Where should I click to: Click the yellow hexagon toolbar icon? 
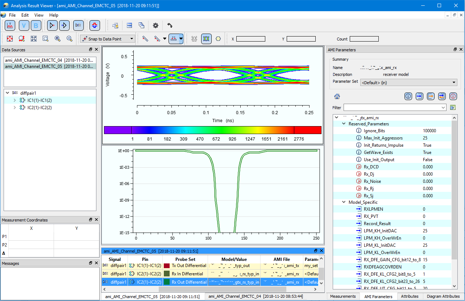coord(218,39)
